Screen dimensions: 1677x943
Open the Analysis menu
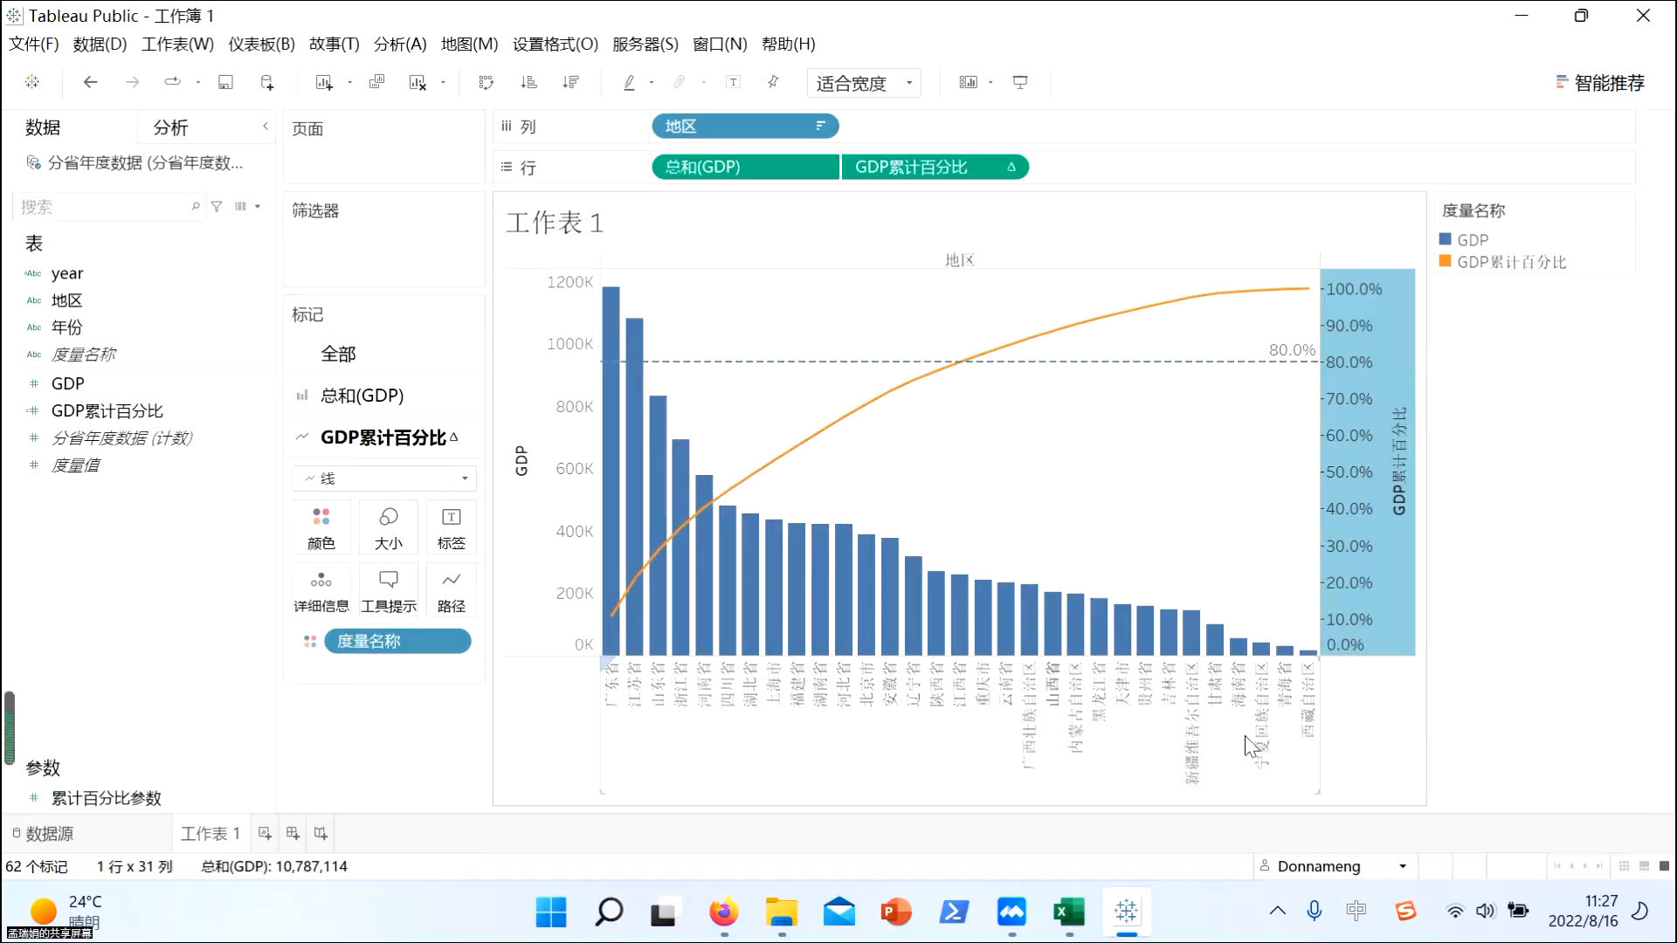(x=399, y=44)
